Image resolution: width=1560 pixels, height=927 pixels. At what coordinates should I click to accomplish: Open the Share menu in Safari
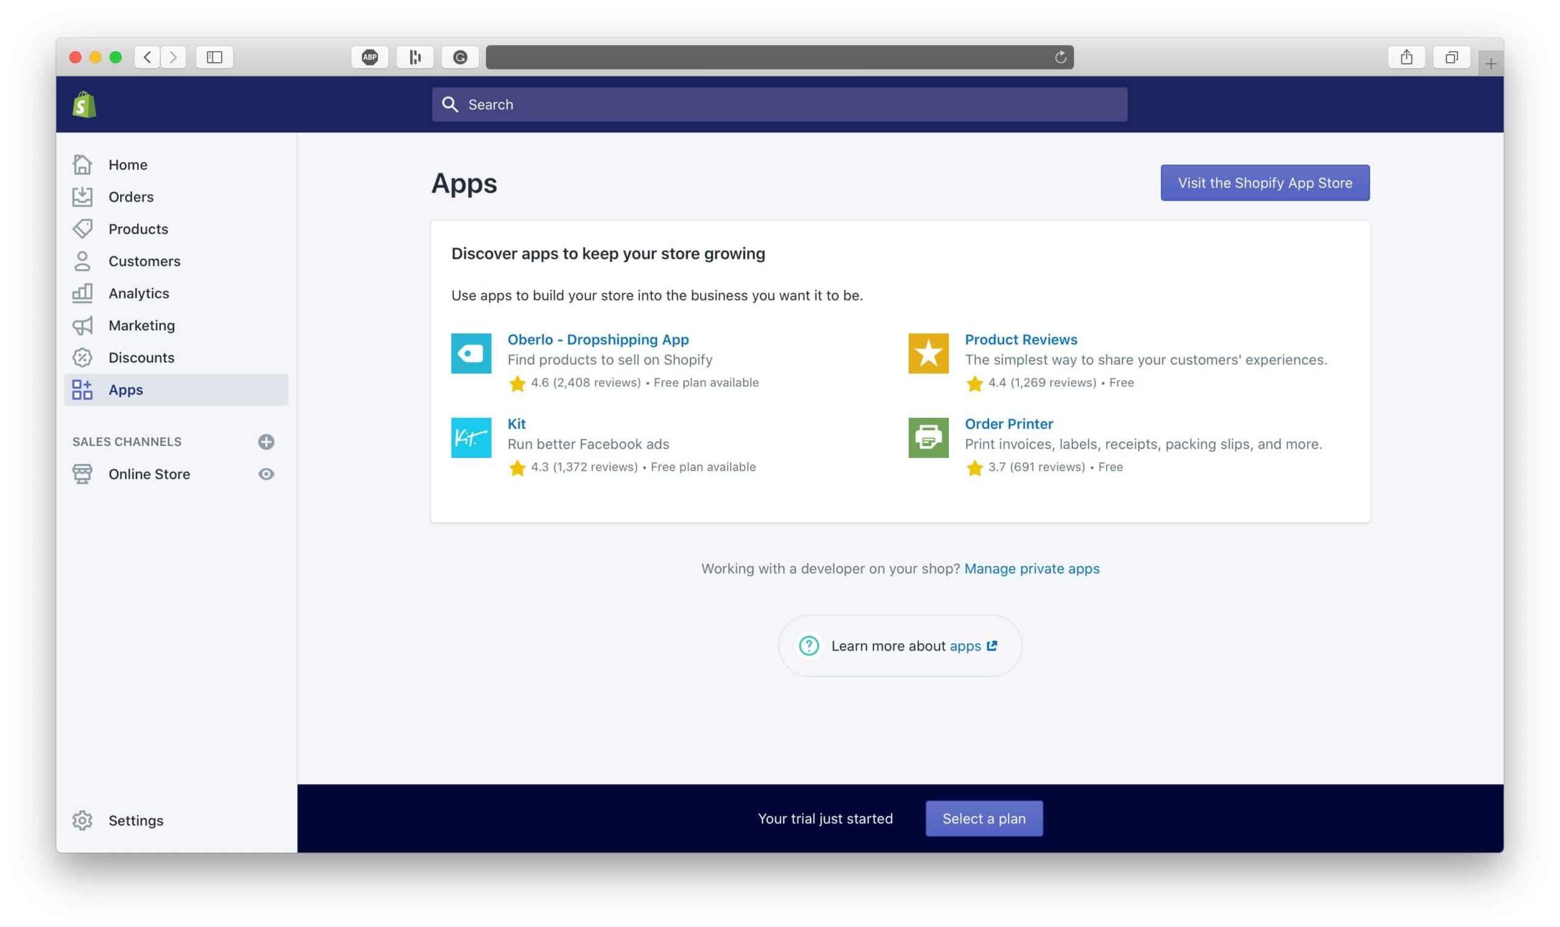coord(1406,57)
